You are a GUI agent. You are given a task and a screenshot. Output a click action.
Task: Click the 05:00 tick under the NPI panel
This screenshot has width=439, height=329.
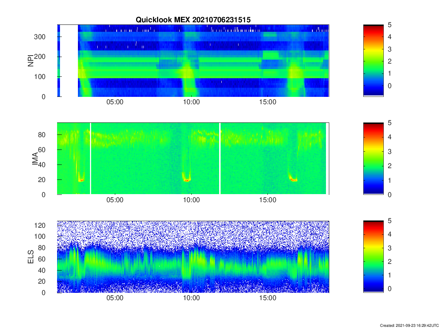click(115, 103)
